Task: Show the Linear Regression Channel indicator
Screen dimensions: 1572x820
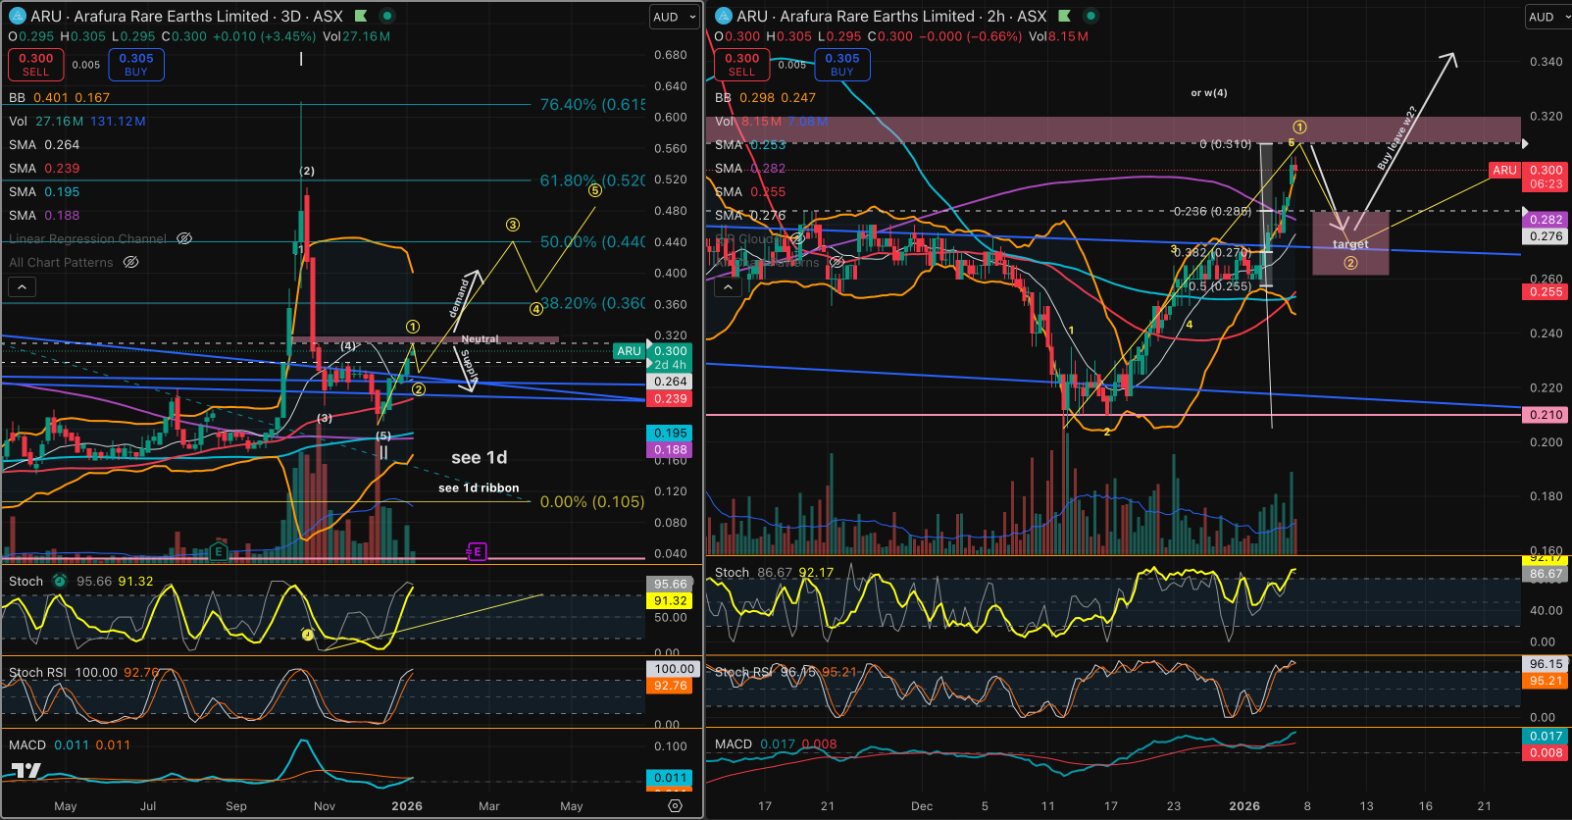Action: (183, 238)
